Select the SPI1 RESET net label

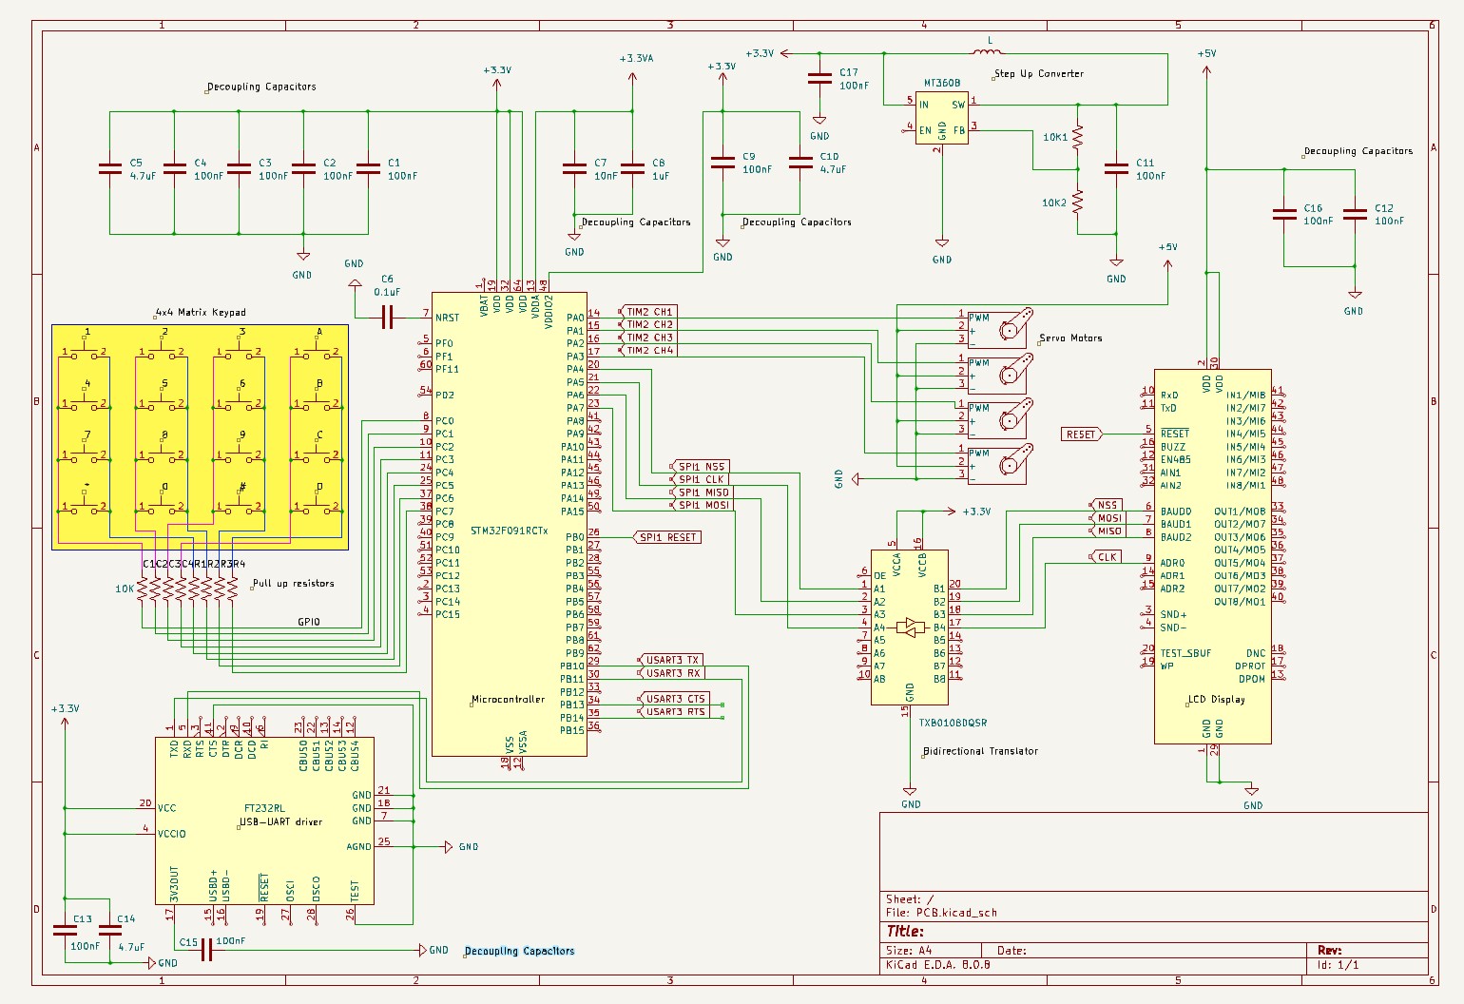coord(667,537)
